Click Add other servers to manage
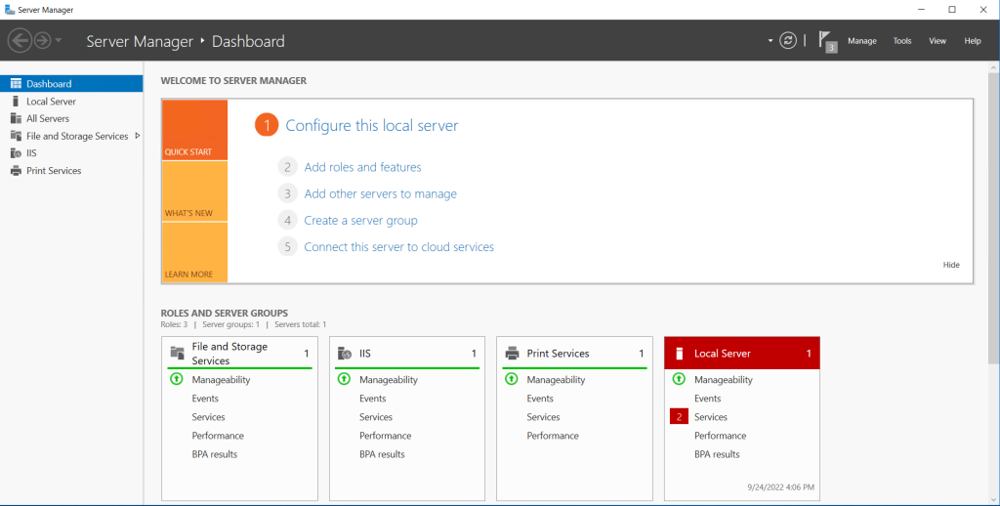 click(380, 194)
